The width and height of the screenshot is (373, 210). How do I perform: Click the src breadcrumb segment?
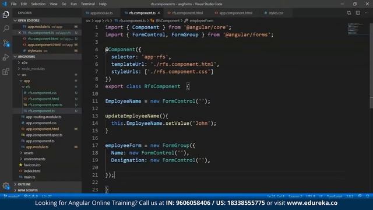click(x=88, y=21)
